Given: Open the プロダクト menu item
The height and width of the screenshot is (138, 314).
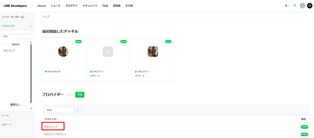Looking at the screenshot, I should 71,6.
